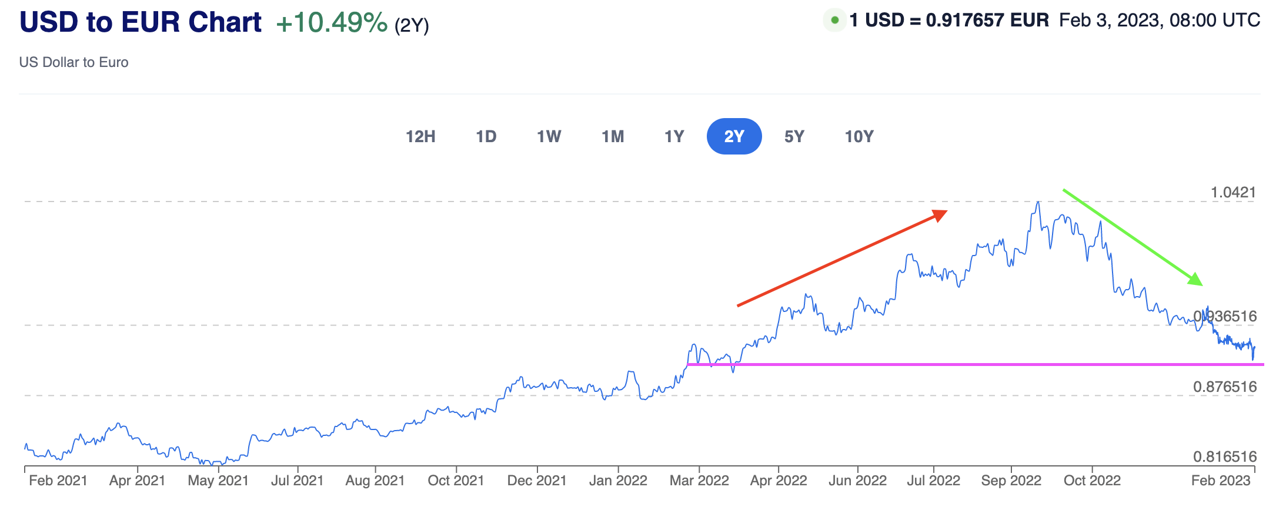The height and width of the screenshot is (507, 1286).
Task: Switch to the 5Y chart view
Action: [x=795, y=136]
